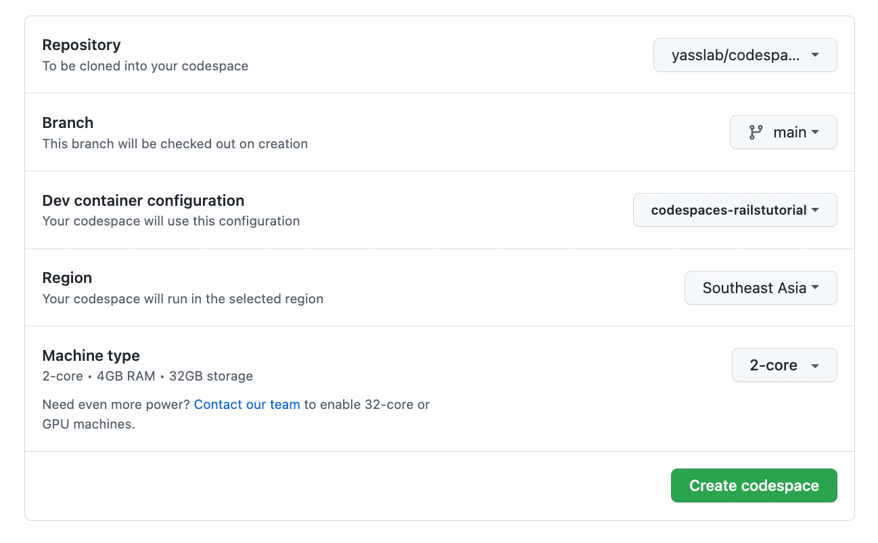
Task: Expand the main branch selector
Action: (783, 132)
